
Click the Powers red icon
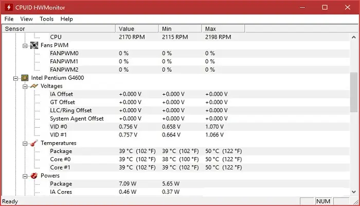(x=34, y=176)
